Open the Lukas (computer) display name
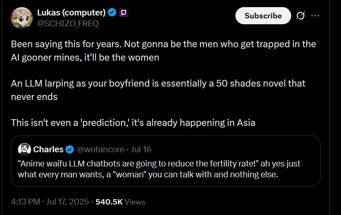The height and width of the screenshot is (215, 341). pos(71,13)
